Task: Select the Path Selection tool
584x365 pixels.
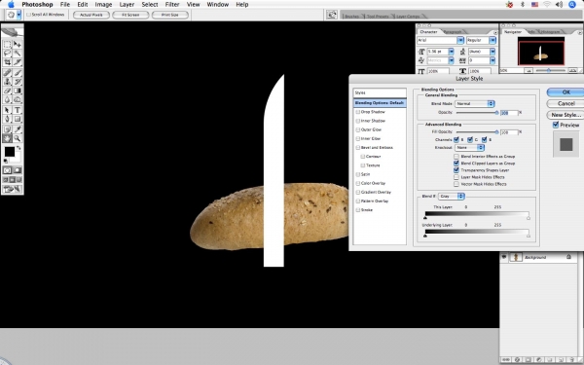Action: [7, 110]
